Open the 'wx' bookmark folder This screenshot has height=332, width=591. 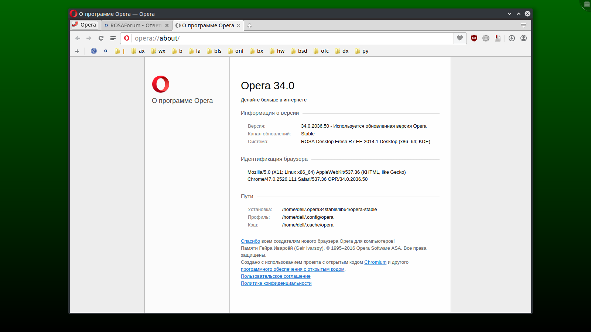pyautogui.click(x=158, y=51)
